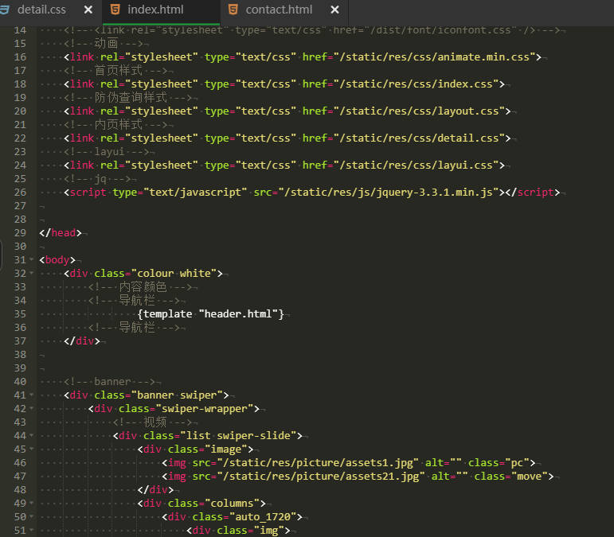The height and width of the screenshot is (537, 614).
Task: Click the banner comment on line 40
Action: point(109,382)
